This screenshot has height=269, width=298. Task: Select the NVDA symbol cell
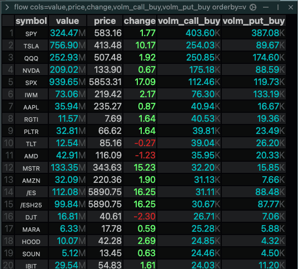click(x=31, y=70)
